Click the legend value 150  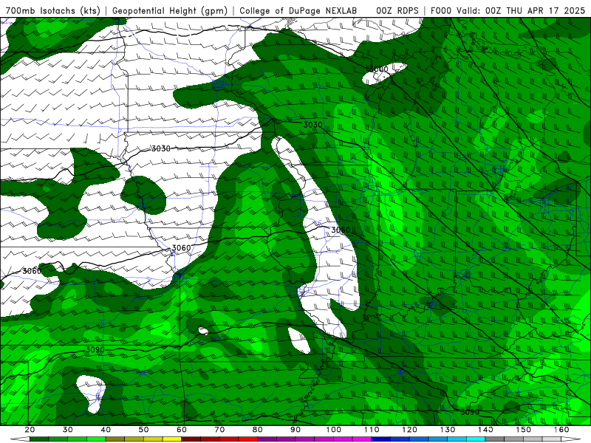coord(524,430)
